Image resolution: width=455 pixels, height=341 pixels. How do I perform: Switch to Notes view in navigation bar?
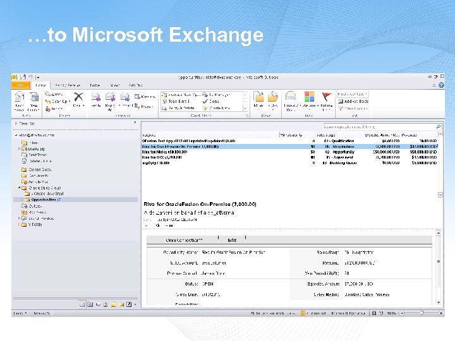pos(114,304)
